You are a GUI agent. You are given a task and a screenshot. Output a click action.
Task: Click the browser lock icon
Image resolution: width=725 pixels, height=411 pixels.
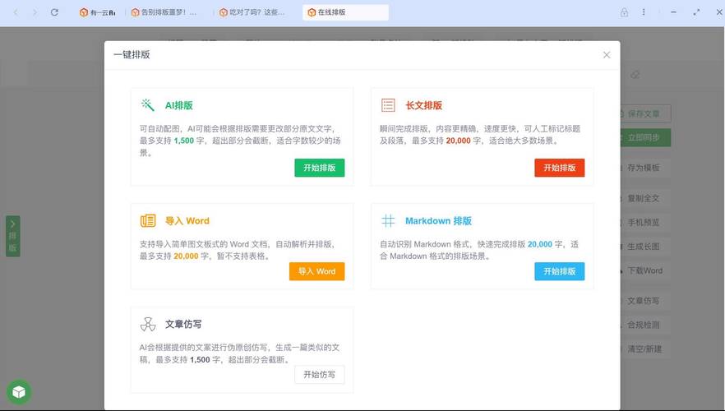pyautogui.click(x=624, y=12)
